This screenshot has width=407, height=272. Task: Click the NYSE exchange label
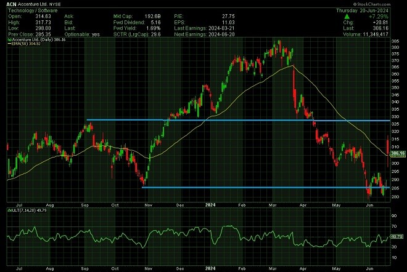point(55,4)
